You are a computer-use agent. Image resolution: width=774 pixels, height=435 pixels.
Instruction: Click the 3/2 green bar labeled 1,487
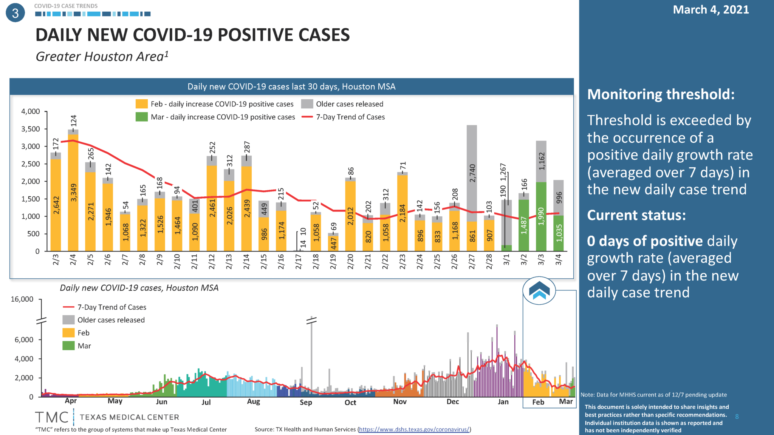click(524, 225)
